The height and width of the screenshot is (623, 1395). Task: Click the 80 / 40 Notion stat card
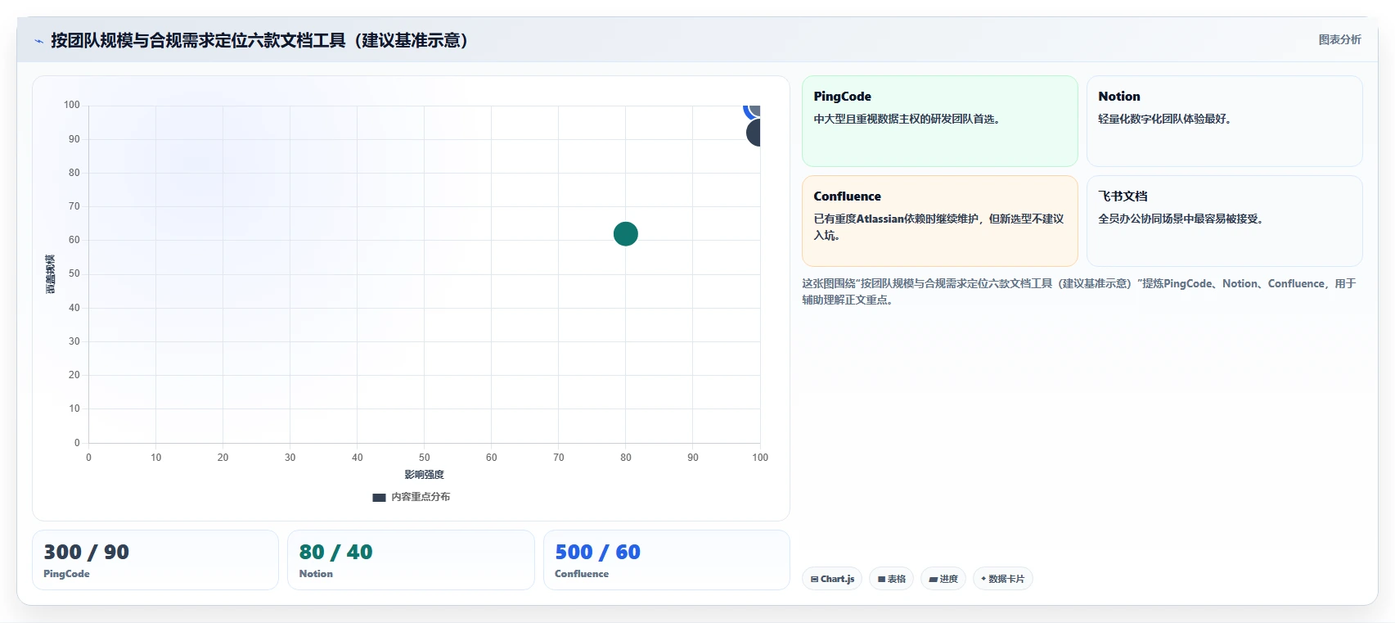pyautogui.click(x=411, y=560)
